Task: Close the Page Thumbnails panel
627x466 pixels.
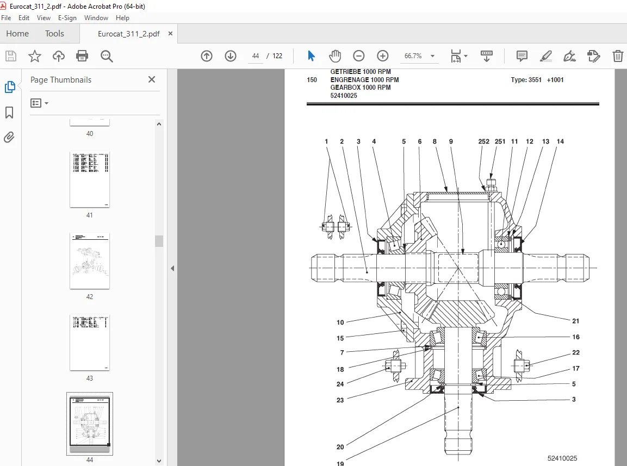Action: tap(152, 79)
